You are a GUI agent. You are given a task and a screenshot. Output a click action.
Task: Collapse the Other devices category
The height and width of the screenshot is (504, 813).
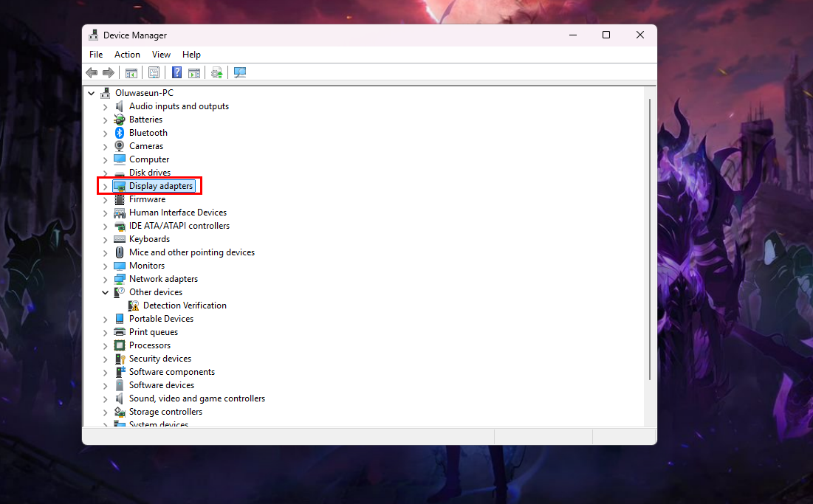pos(104,291)
